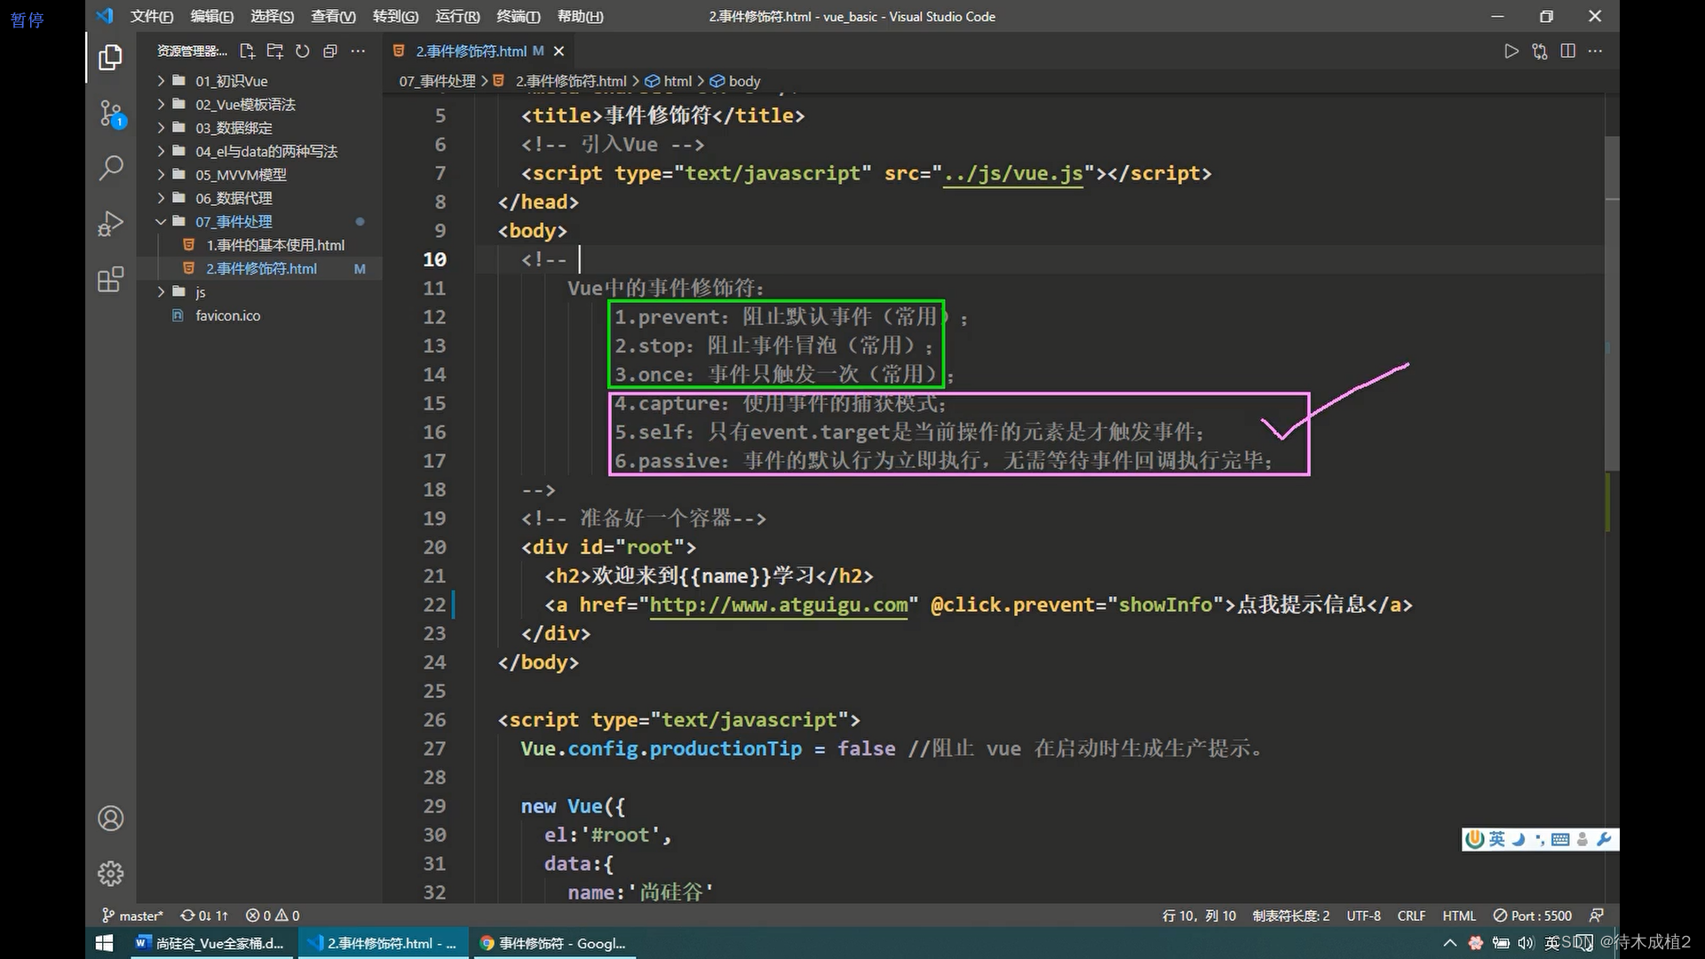Open the 查看(V) menu
The image size is (1705, 959).
[334, 16]
